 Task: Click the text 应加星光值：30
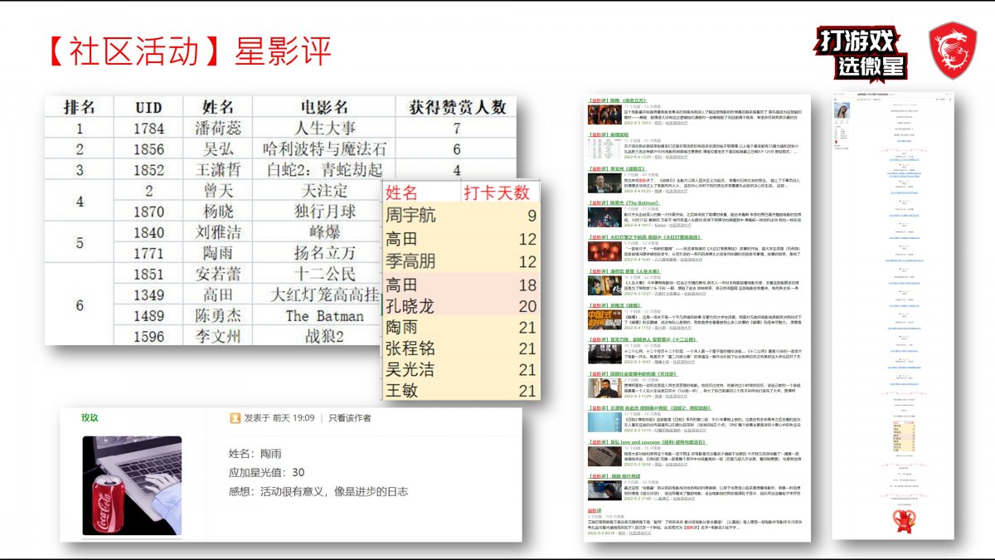click(x=266, y=472)
